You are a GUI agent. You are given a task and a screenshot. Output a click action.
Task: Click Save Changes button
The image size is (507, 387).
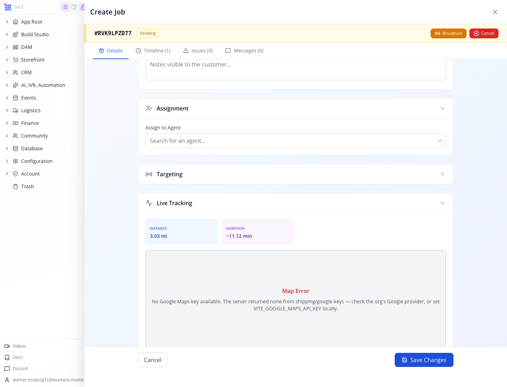[x=424, y=360]
